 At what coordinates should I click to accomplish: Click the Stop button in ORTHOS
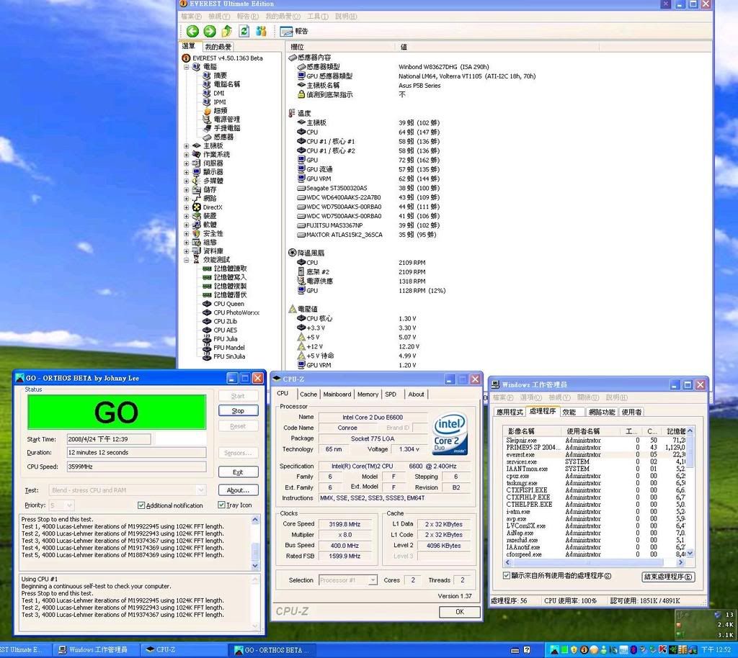238,411
